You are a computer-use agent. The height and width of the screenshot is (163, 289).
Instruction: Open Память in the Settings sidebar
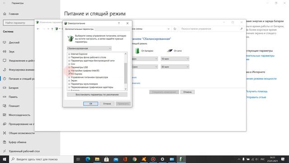[13, 97]
